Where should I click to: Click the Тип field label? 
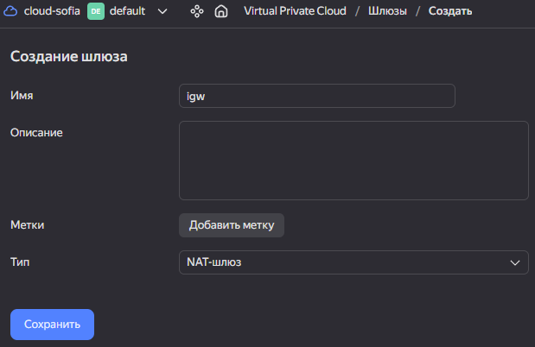20,262
